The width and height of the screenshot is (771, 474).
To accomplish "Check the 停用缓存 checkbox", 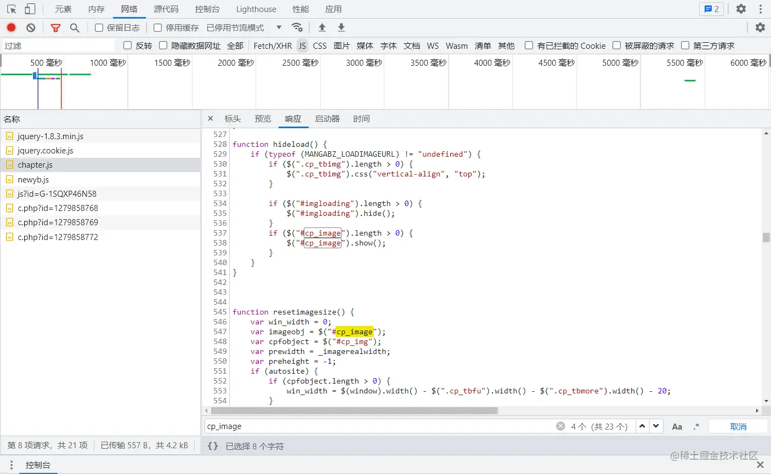I will coord(158,27).
